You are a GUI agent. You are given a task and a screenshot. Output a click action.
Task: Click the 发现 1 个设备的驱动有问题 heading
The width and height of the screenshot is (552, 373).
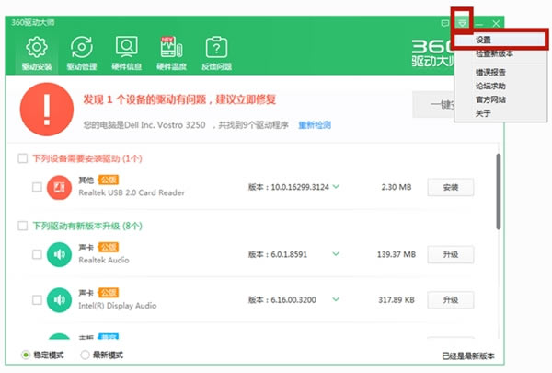tap(179, 99)
